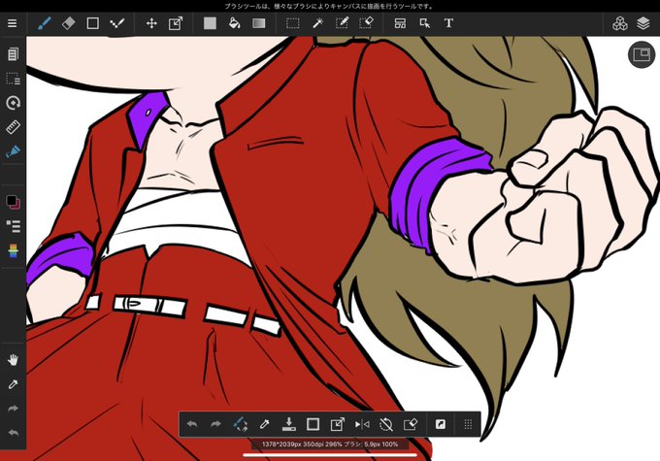Open the foreground/background color swatch

13,202
